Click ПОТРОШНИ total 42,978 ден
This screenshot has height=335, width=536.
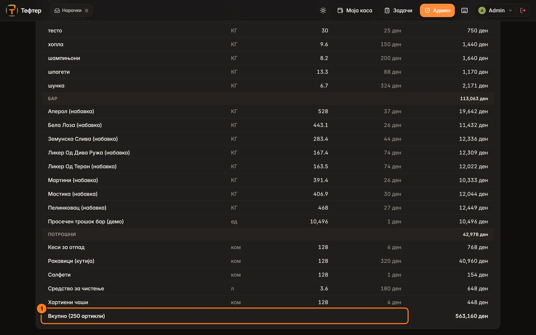click(x=475, y=234)
